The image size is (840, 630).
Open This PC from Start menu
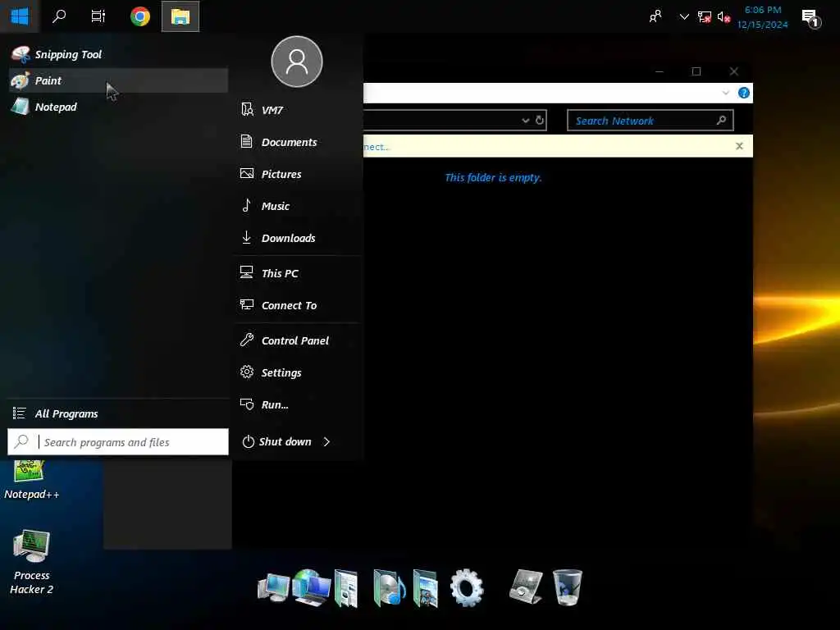click(298, 273)
